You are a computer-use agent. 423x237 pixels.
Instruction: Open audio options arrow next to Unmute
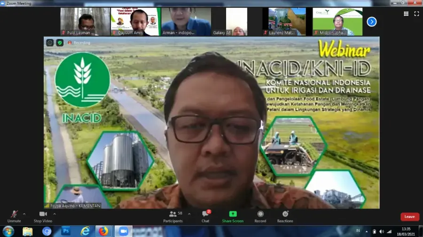point(24,214)
